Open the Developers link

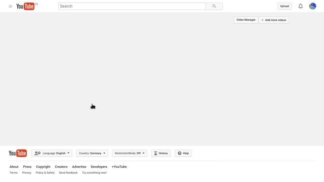click(x=99, y=167)
